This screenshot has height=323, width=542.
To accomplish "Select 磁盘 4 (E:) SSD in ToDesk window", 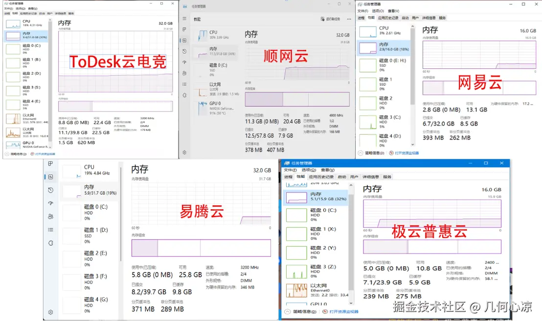I will pos(26,104).
